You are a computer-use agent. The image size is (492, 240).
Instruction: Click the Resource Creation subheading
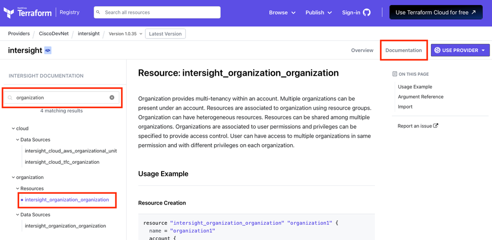(162, 203)
